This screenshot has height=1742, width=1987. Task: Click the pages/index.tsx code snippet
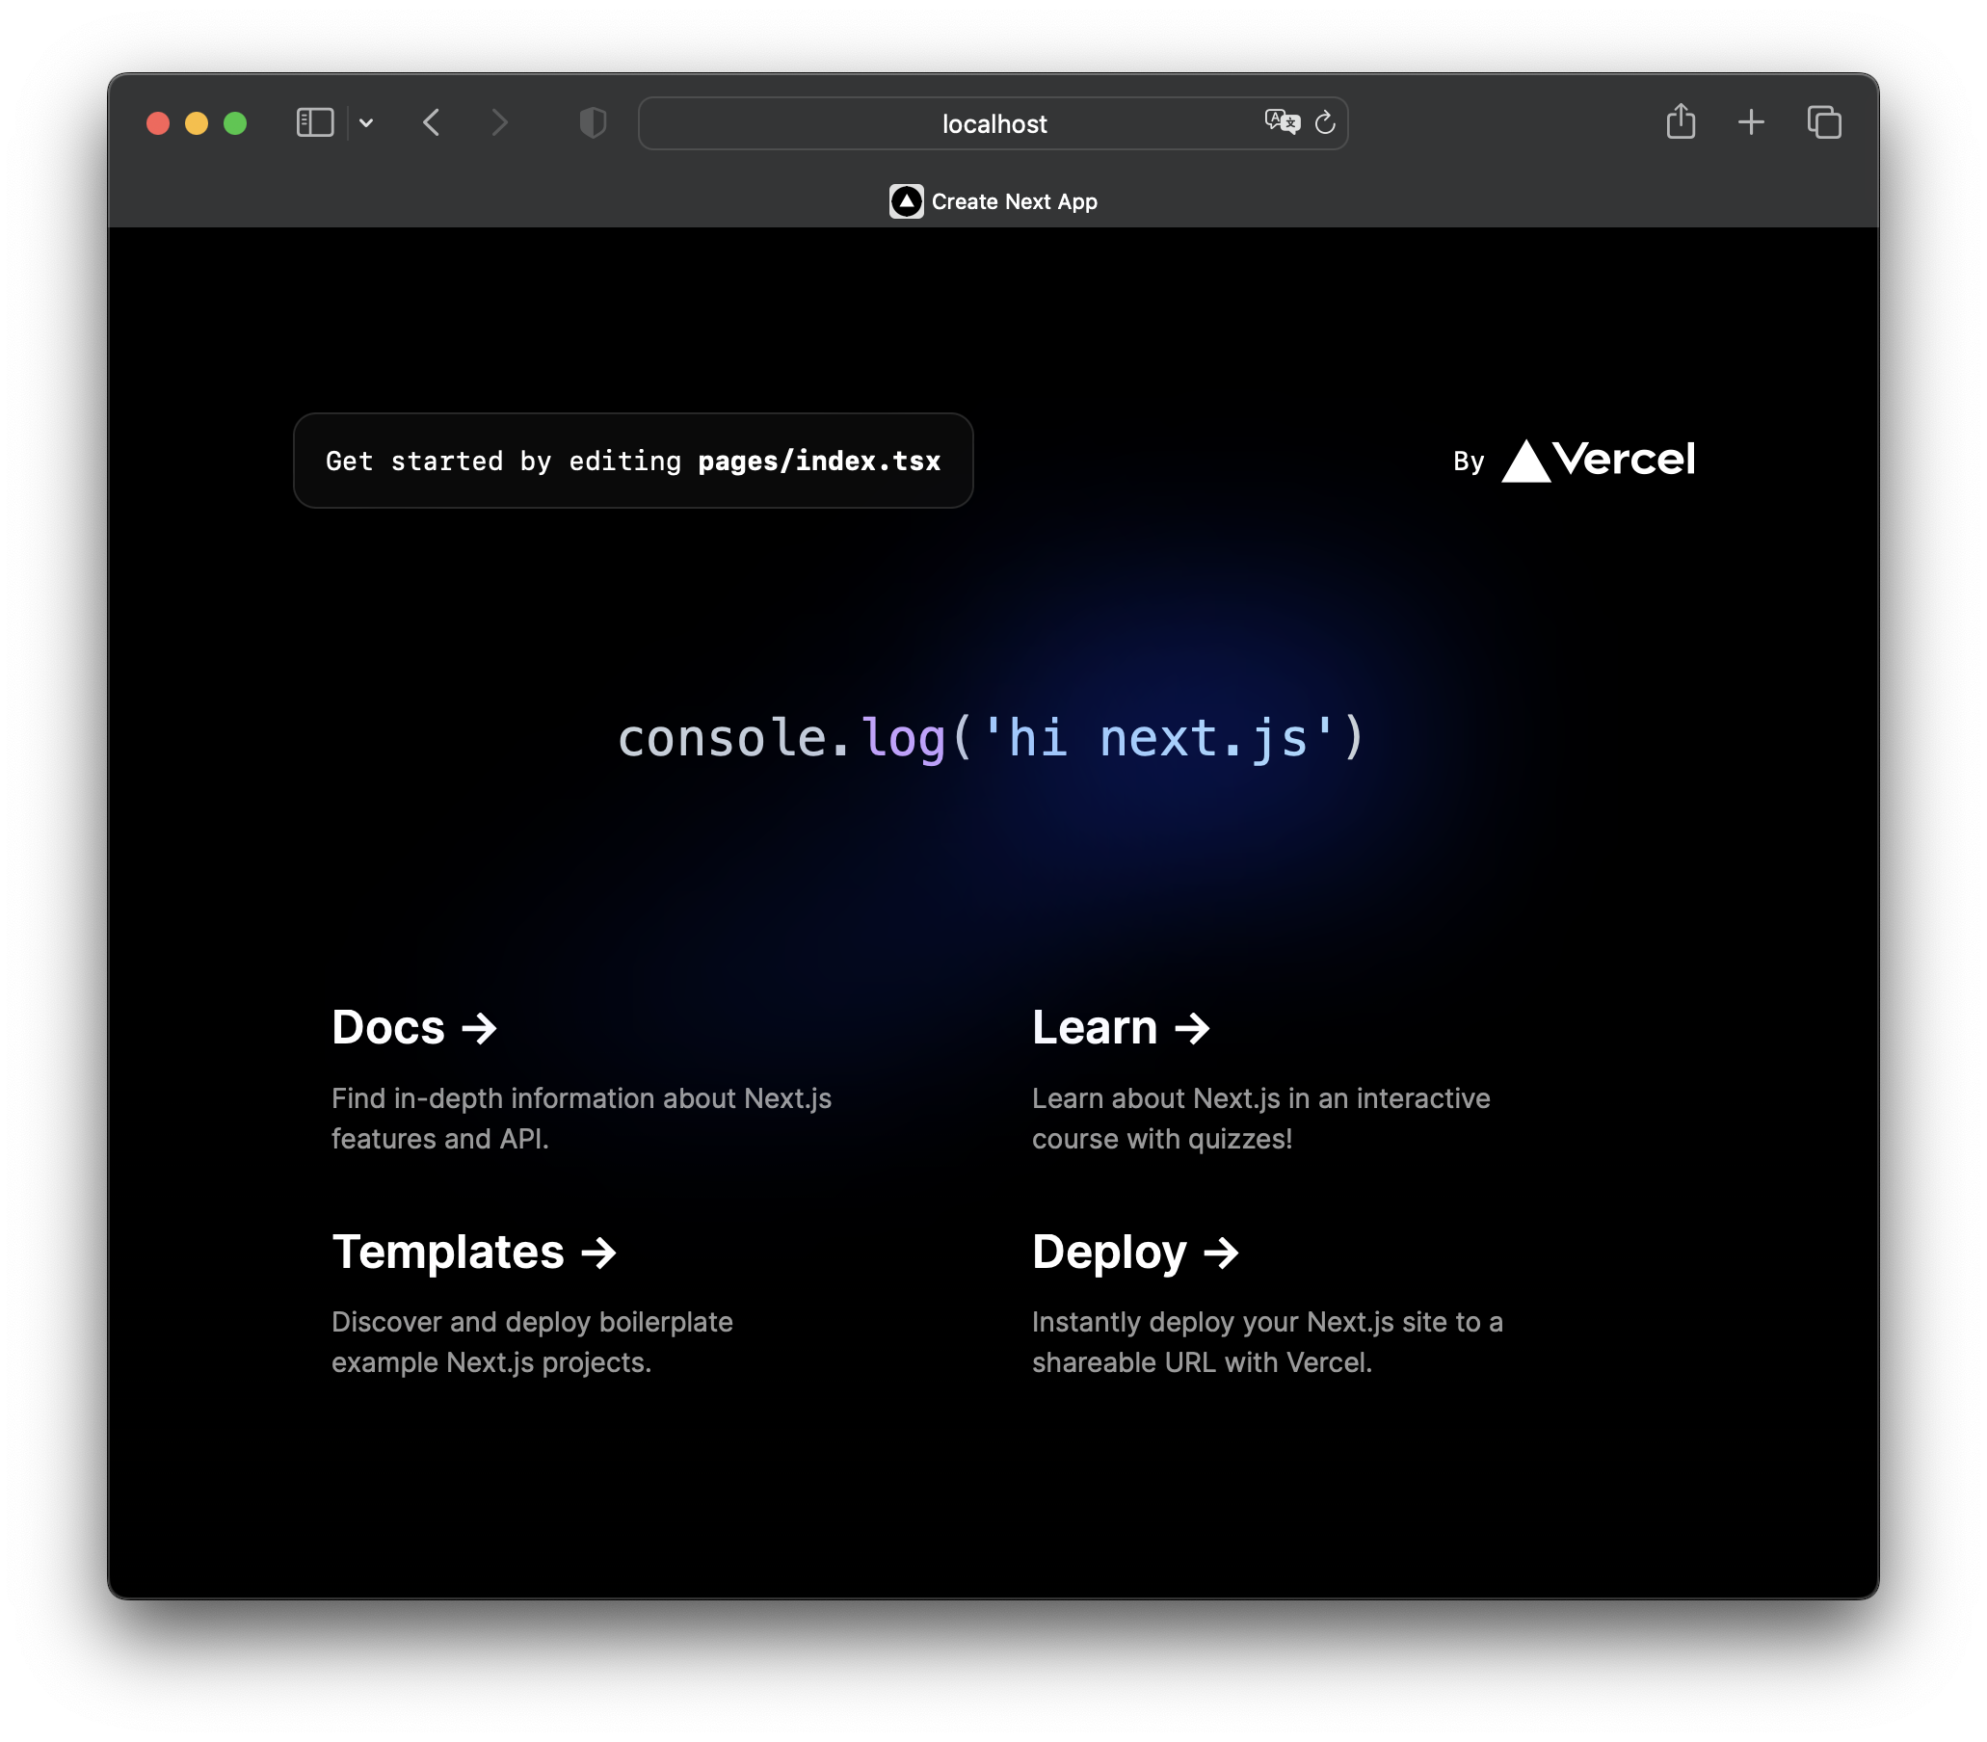pos(818,461)
